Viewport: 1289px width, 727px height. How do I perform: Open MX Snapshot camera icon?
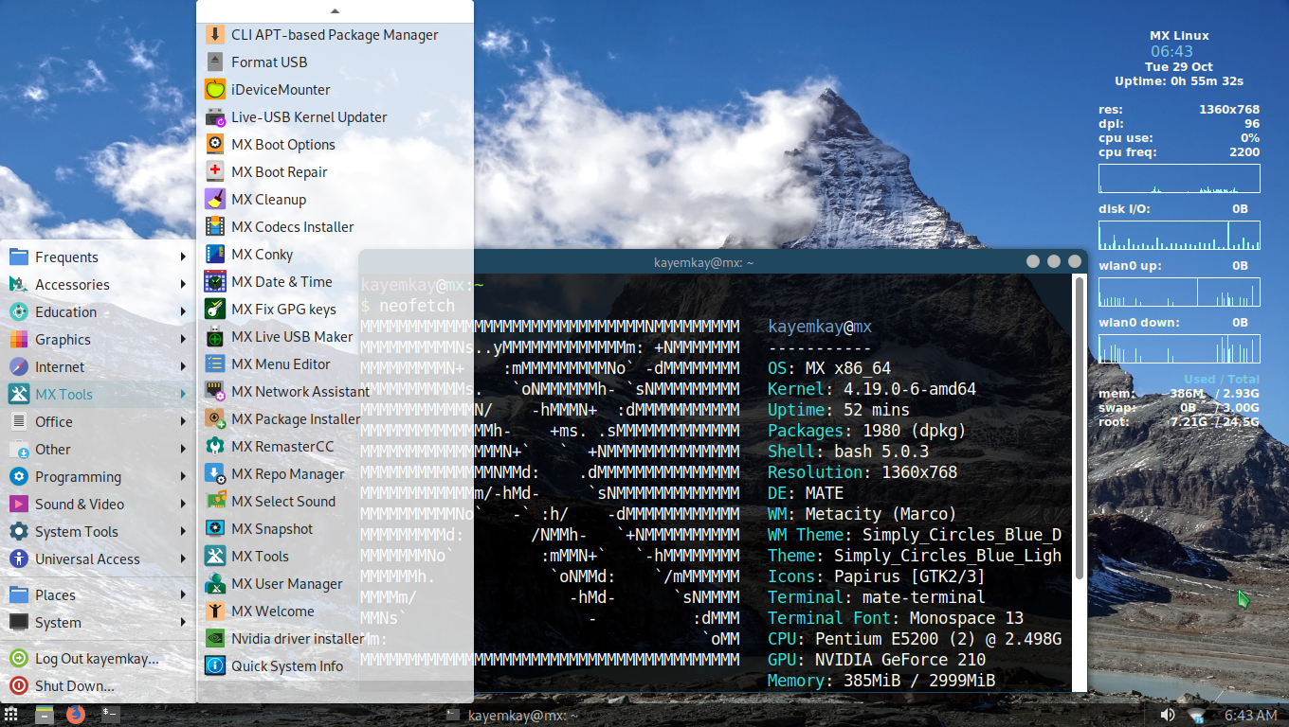point(215,529)
